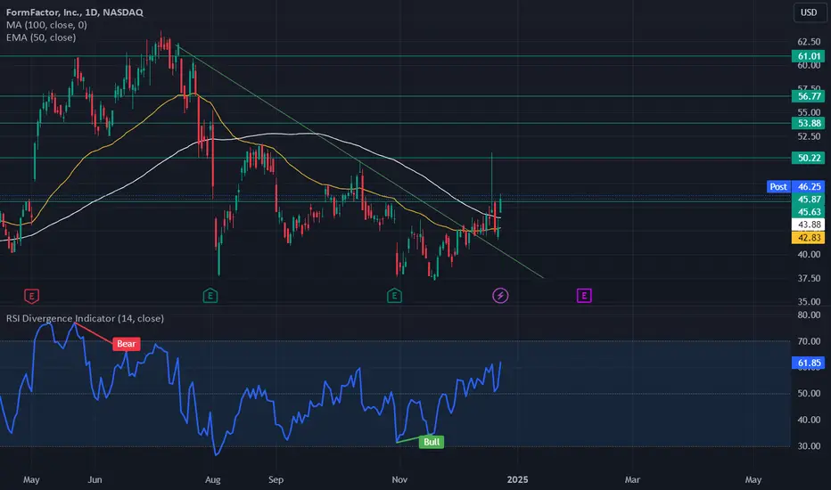
Task: Click the 46.25 post-market price label
Action: tap(808, 186)
